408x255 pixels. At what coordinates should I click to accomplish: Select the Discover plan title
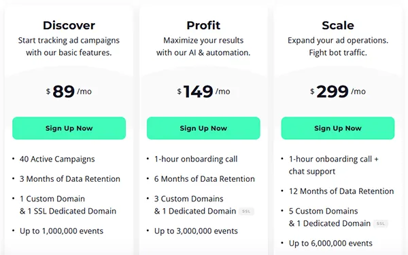click(69, 25)
